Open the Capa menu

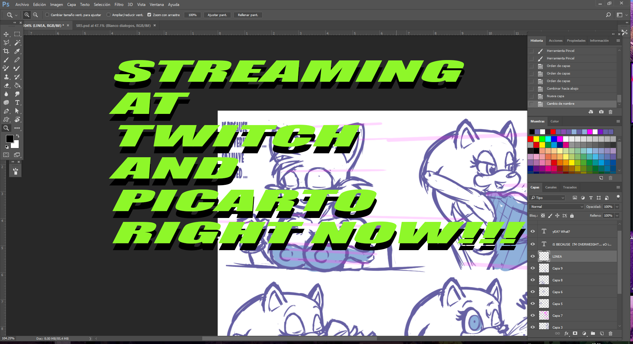tap(72, 5)
